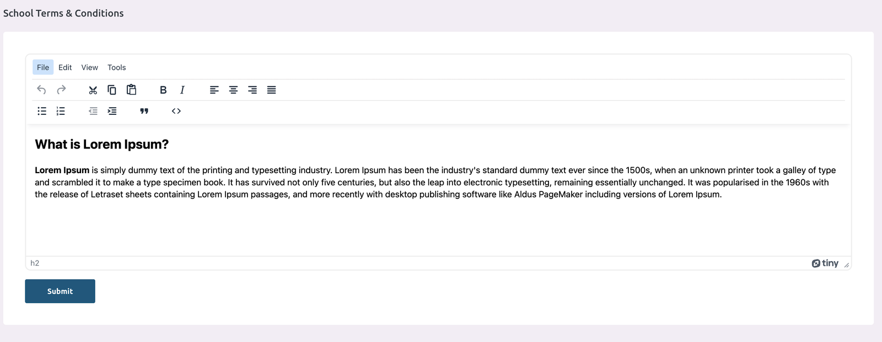Viewport: 882px width, 342px height.
Task: Increase indent of the paragraph
Action: 112,111
